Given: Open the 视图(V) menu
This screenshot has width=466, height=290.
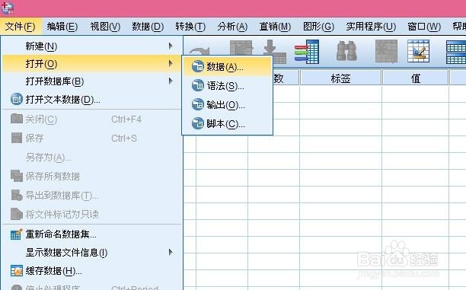Looking at the screenshot, I should pyautogui.click(x=105, y=27).
